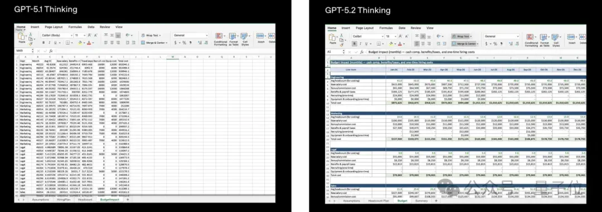This screenshot has width=602, height=212.
Task: Open Page Layout tab in GPT-5.2 window
Action: 365,28
